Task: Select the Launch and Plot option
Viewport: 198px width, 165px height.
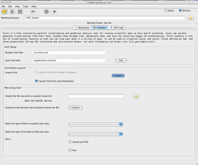Action: [70, 142]
